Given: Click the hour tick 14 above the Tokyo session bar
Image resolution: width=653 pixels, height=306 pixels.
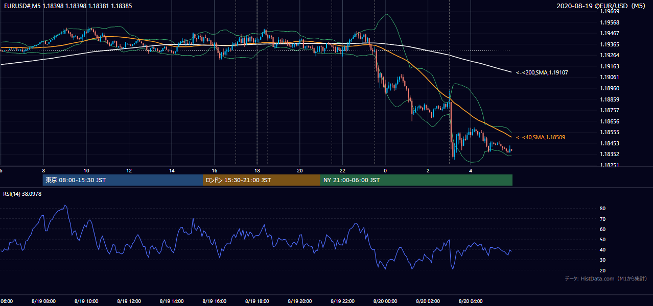Looking at the screenshot, I should [172, 171].
